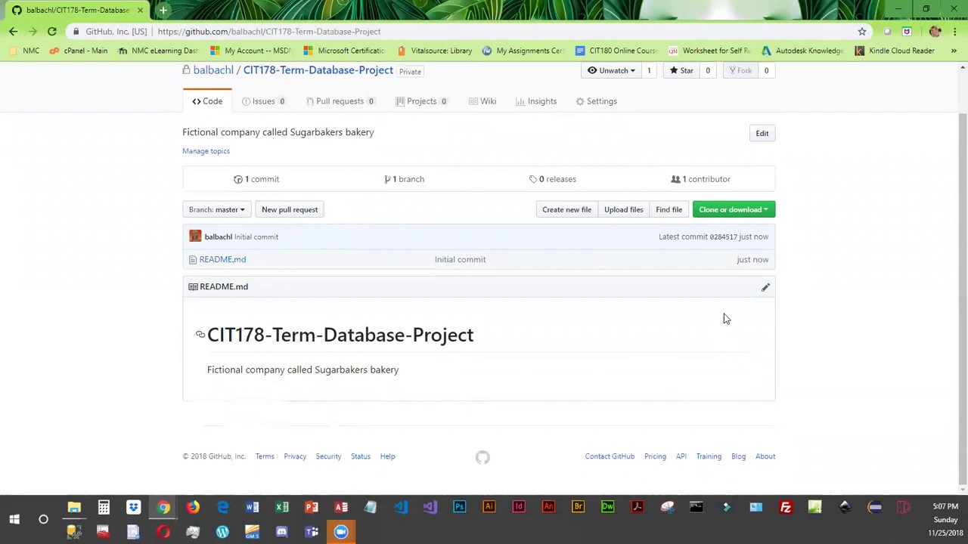Star this repository
The image size is (968, 544).
[x=681, y=70]
